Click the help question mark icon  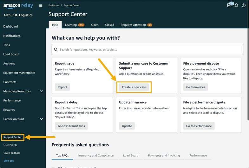[x=244, y=5]
